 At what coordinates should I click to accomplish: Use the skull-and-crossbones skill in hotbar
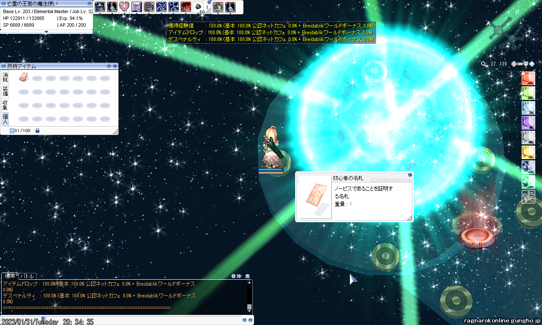pos(100,6)
